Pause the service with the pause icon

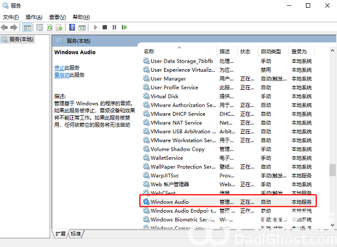115,27
